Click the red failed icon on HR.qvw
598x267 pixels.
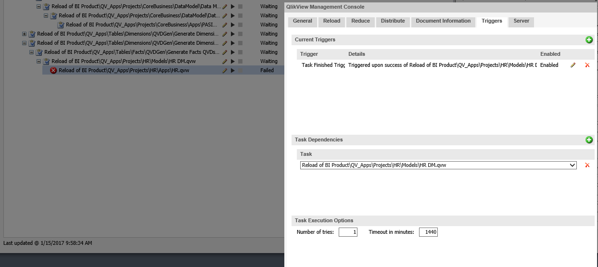[x=53, y=70]
